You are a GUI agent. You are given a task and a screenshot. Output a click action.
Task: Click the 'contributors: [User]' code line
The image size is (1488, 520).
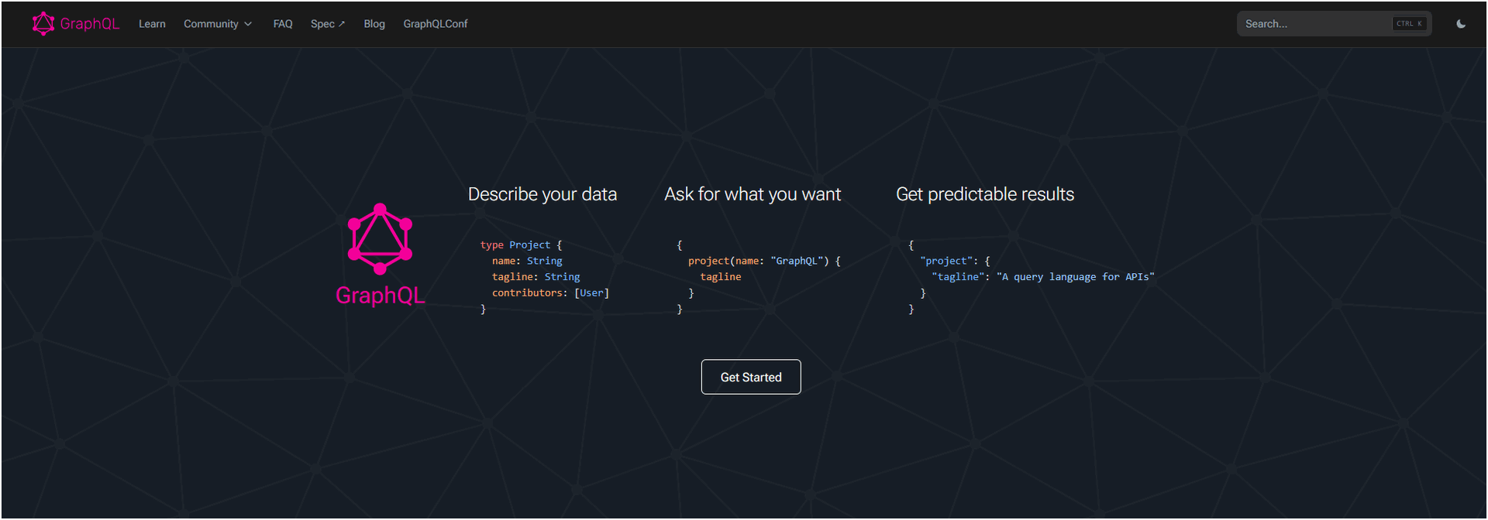point(550,293)
